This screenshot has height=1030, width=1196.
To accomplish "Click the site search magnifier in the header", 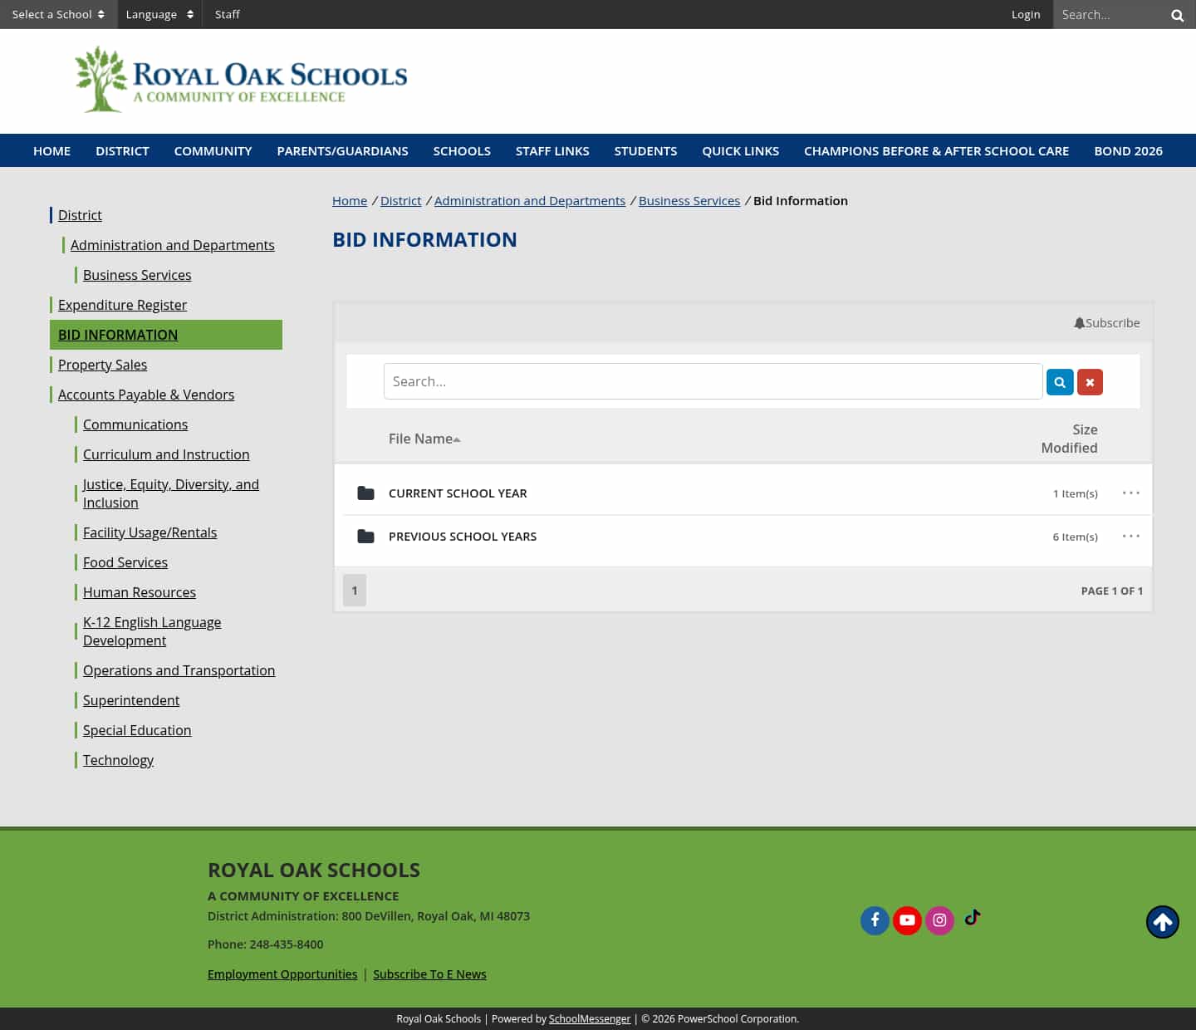I will (x=1177, y=14).
